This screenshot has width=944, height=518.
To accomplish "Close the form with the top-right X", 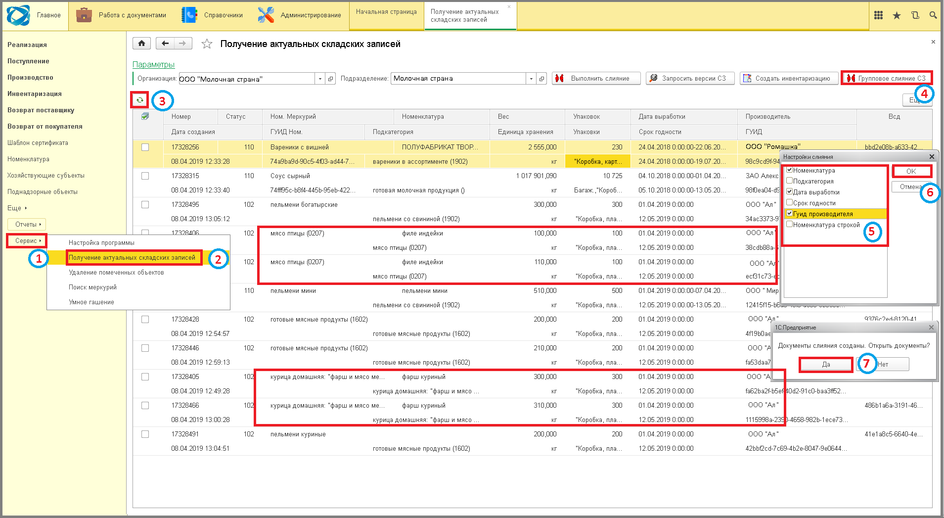I will [933, 42].
